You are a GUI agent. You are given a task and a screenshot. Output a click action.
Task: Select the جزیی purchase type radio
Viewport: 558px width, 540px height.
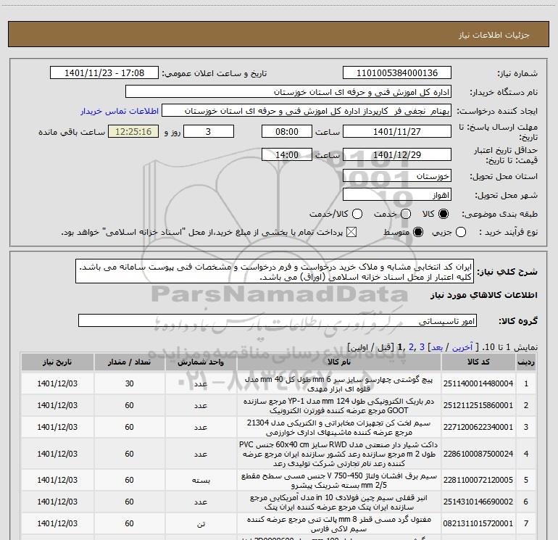coord(461,233)
